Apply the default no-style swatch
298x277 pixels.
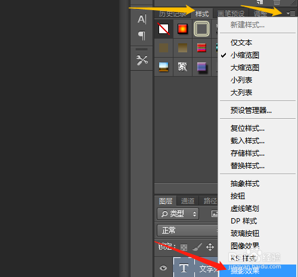pos(164,29)
